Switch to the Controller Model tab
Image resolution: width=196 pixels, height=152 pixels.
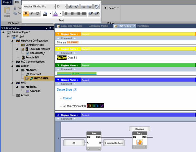[x=98, y=26]
